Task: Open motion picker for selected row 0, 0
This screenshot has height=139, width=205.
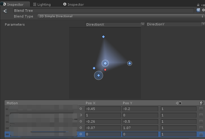Action: (81, 134)
